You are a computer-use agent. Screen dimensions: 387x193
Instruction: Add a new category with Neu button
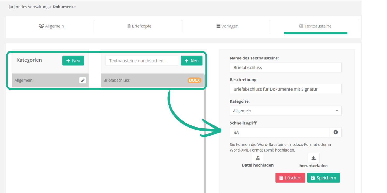[73, 61]
